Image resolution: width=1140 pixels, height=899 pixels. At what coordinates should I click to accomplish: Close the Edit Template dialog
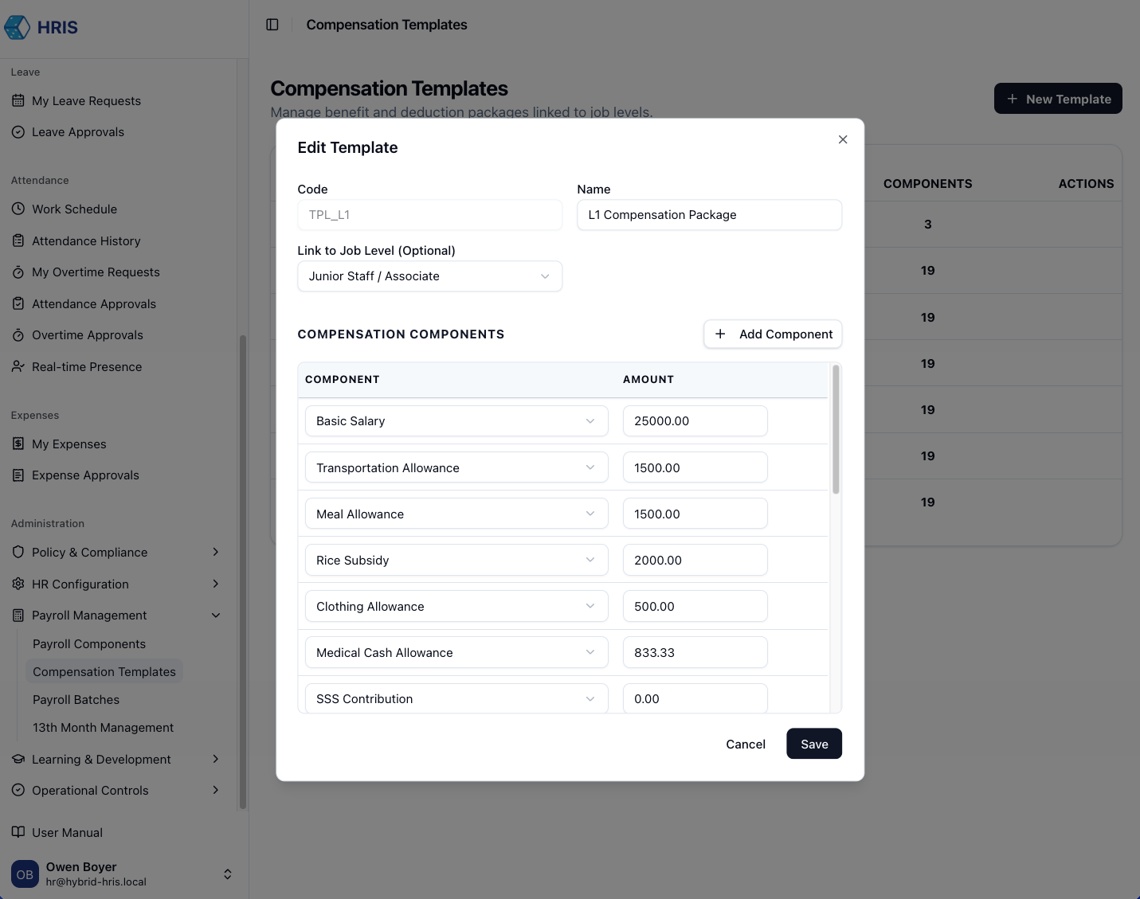(x=843, y=139)
